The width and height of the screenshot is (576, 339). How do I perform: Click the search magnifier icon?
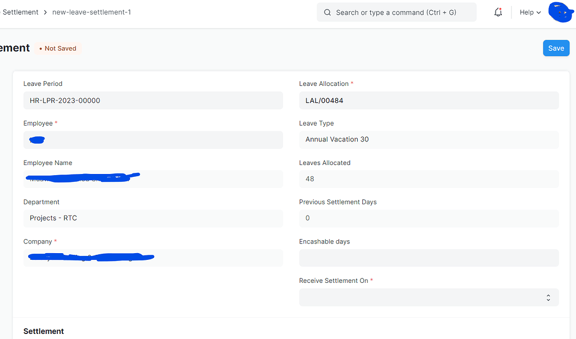(x=327, y=12)
